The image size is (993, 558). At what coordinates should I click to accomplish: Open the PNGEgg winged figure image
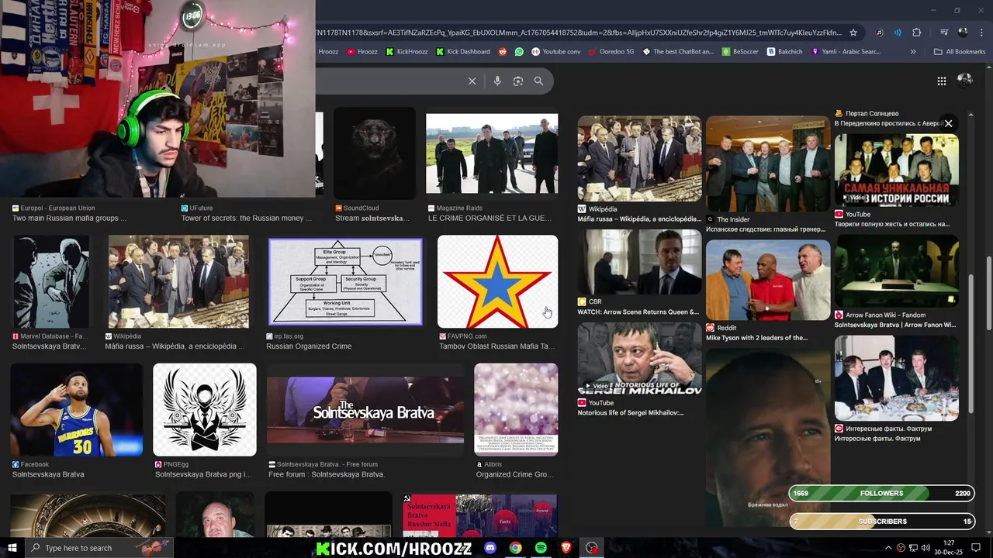(x=205, y=409)
